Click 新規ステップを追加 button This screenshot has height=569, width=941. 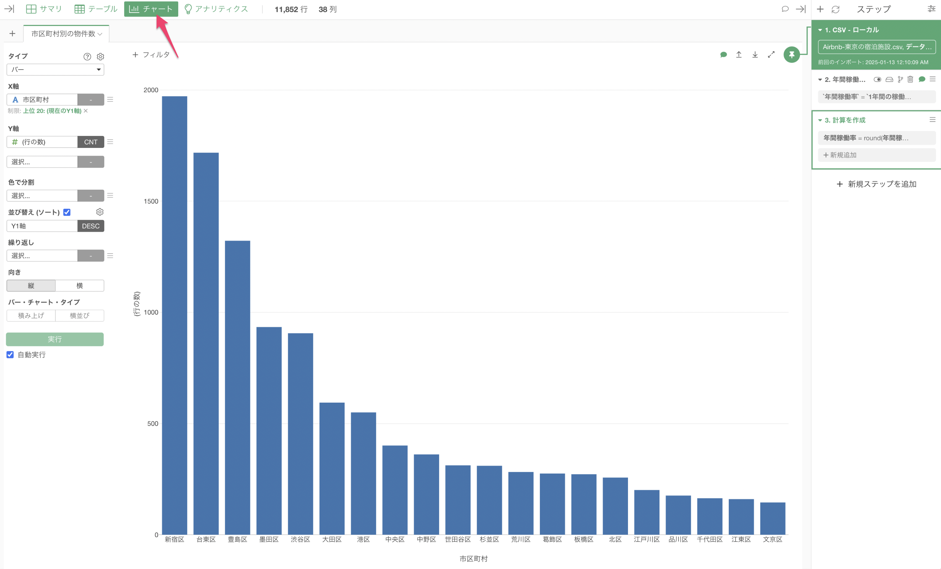pyautogui.click(x=876, y=184)
